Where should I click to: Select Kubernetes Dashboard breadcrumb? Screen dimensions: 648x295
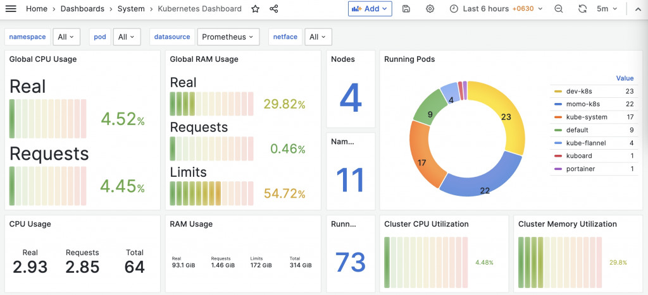click(199, 9)
